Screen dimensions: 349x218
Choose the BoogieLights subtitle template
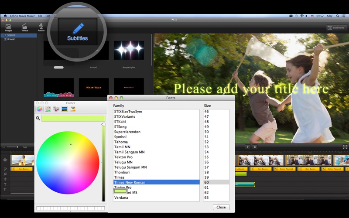(129, 50)
